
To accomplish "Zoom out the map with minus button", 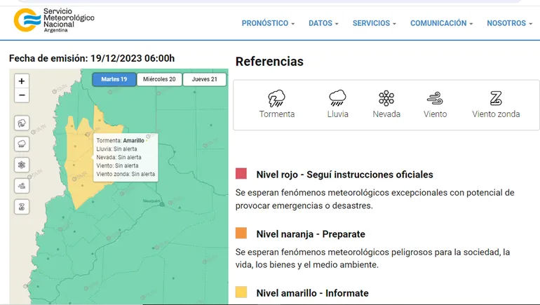I will click(x=22, y=95).
